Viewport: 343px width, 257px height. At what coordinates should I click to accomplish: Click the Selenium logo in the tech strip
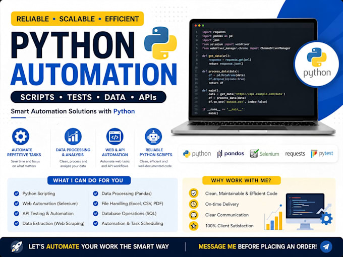(264, 154)
